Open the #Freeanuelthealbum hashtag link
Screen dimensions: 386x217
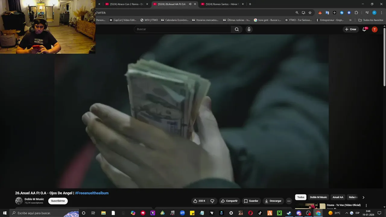click(92, 193)
